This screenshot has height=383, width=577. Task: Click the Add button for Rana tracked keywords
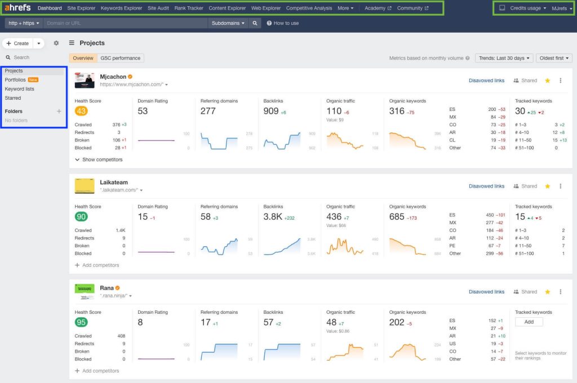529,322
